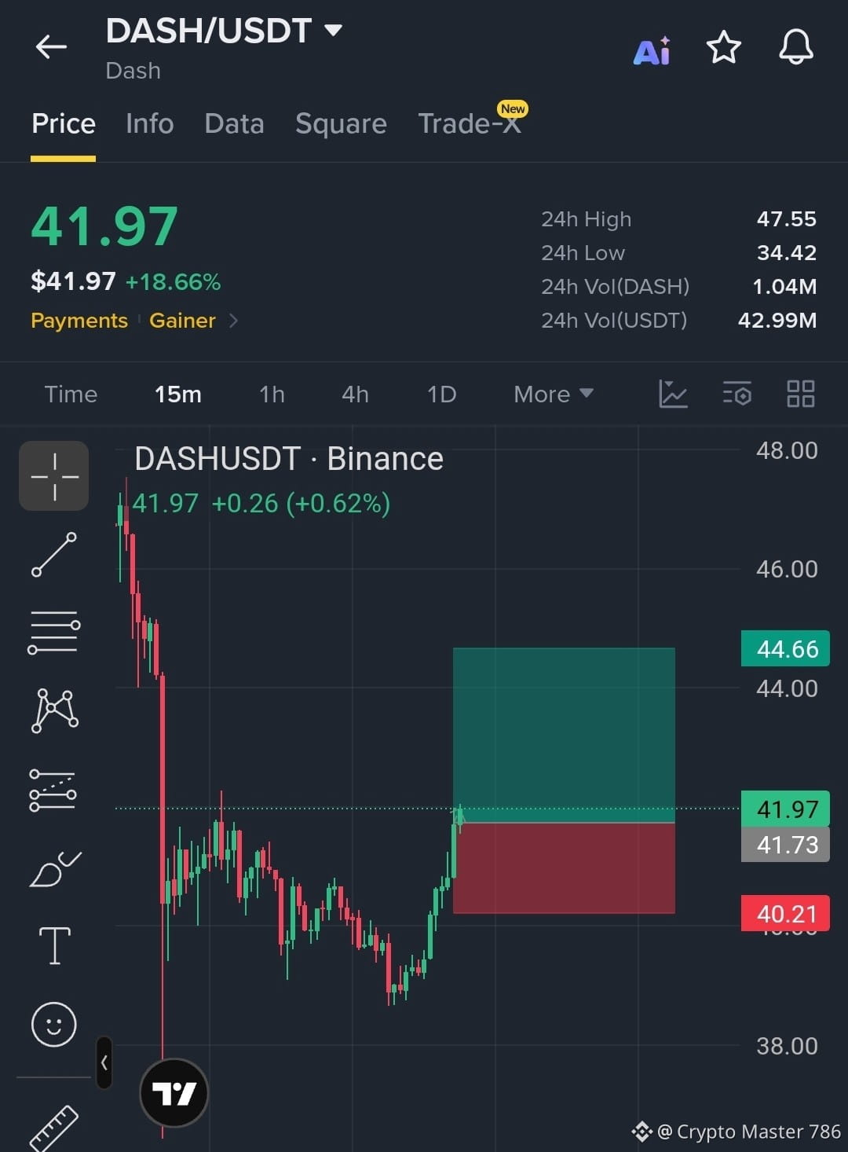Screen dimensions: 848x1152
Task: Open the Square tab
Action: pos(341,123)
